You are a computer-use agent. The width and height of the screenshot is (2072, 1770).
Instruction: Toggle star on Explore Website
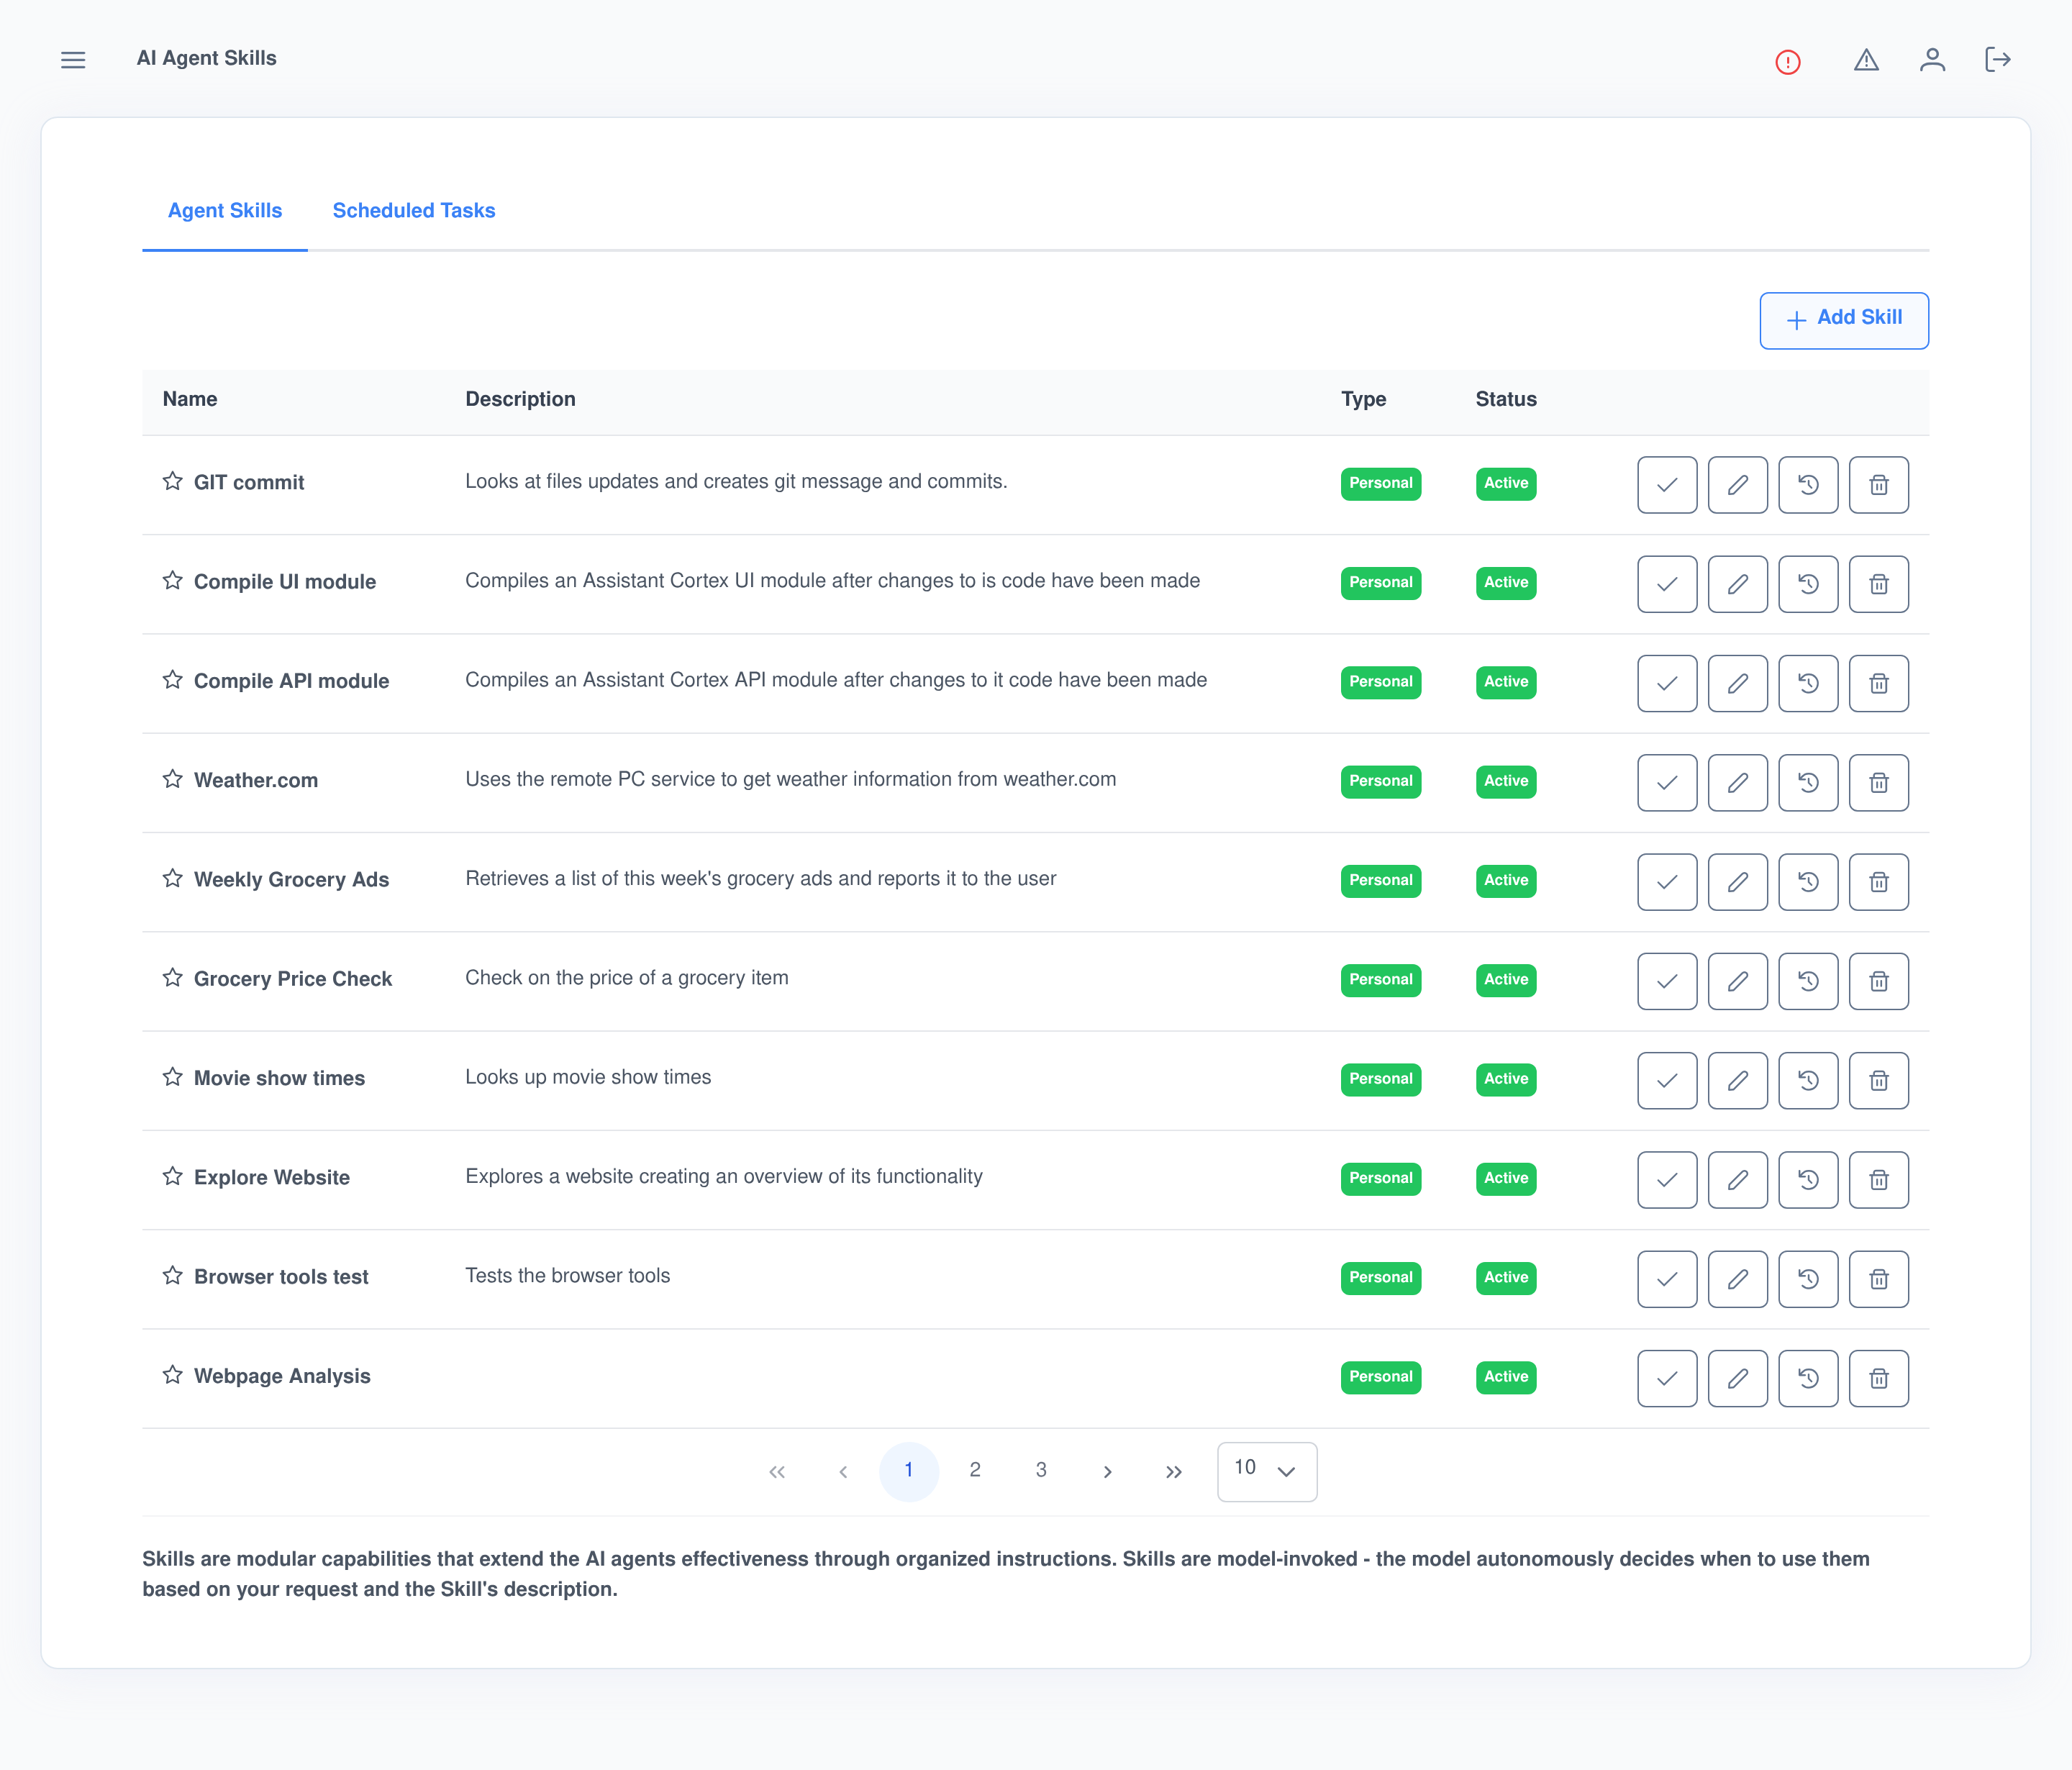pos(173,1176)
